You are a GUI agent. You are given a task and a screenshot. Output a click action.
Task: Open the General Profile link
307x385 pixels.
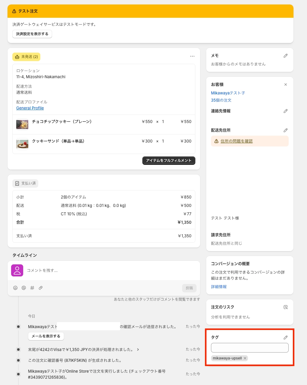30,108
